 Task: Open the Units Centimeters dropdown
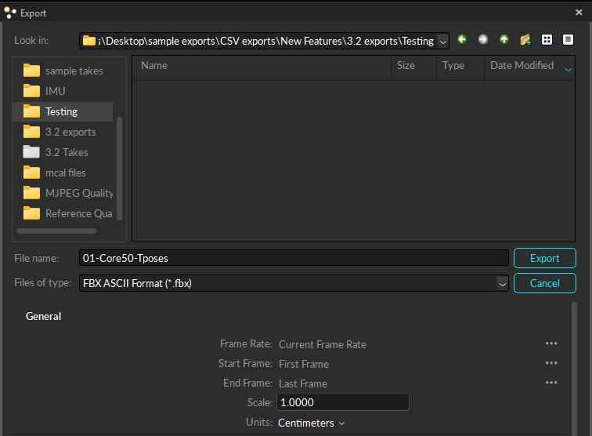(x=312, y=423)
